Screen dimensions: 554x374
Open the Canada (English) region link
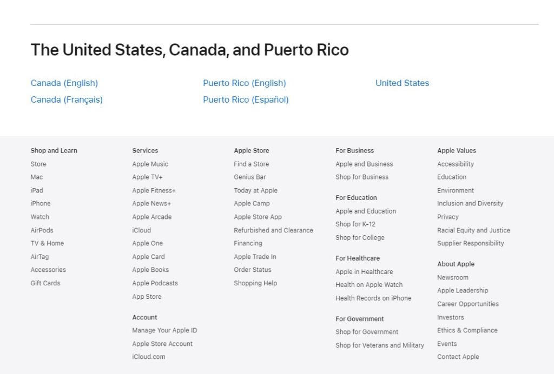click(x=64, y=83)
